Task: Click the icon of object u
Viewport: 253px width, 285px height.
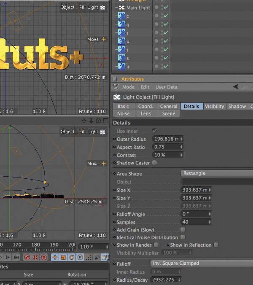Action: point(121,41)
